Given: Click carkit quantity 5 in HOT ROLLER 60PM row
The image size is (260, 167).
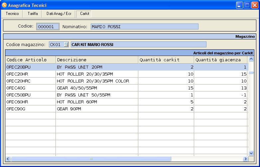Looking at the screenshot, I should click(x=192, y=102).
